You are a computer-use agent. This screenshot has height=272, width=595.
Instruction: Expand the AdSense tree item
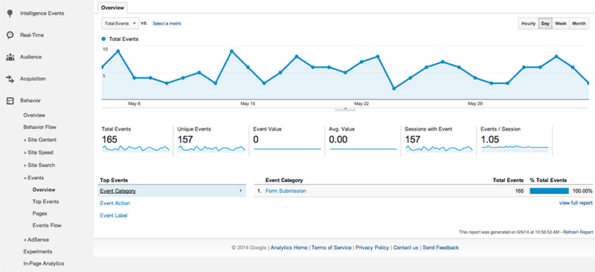[25, 240]
